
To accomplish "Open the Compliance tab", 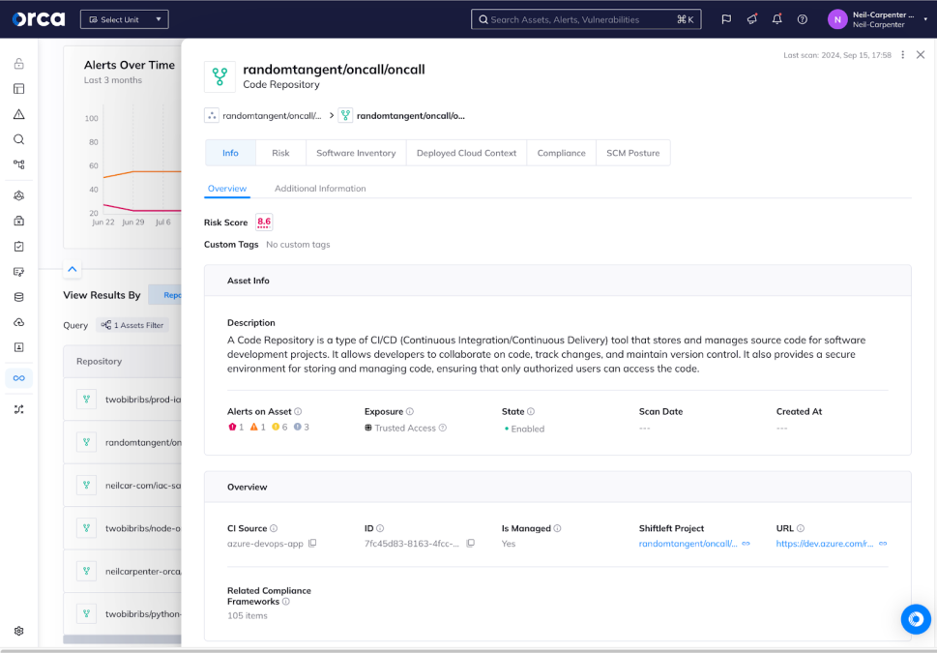I will 562,153.
